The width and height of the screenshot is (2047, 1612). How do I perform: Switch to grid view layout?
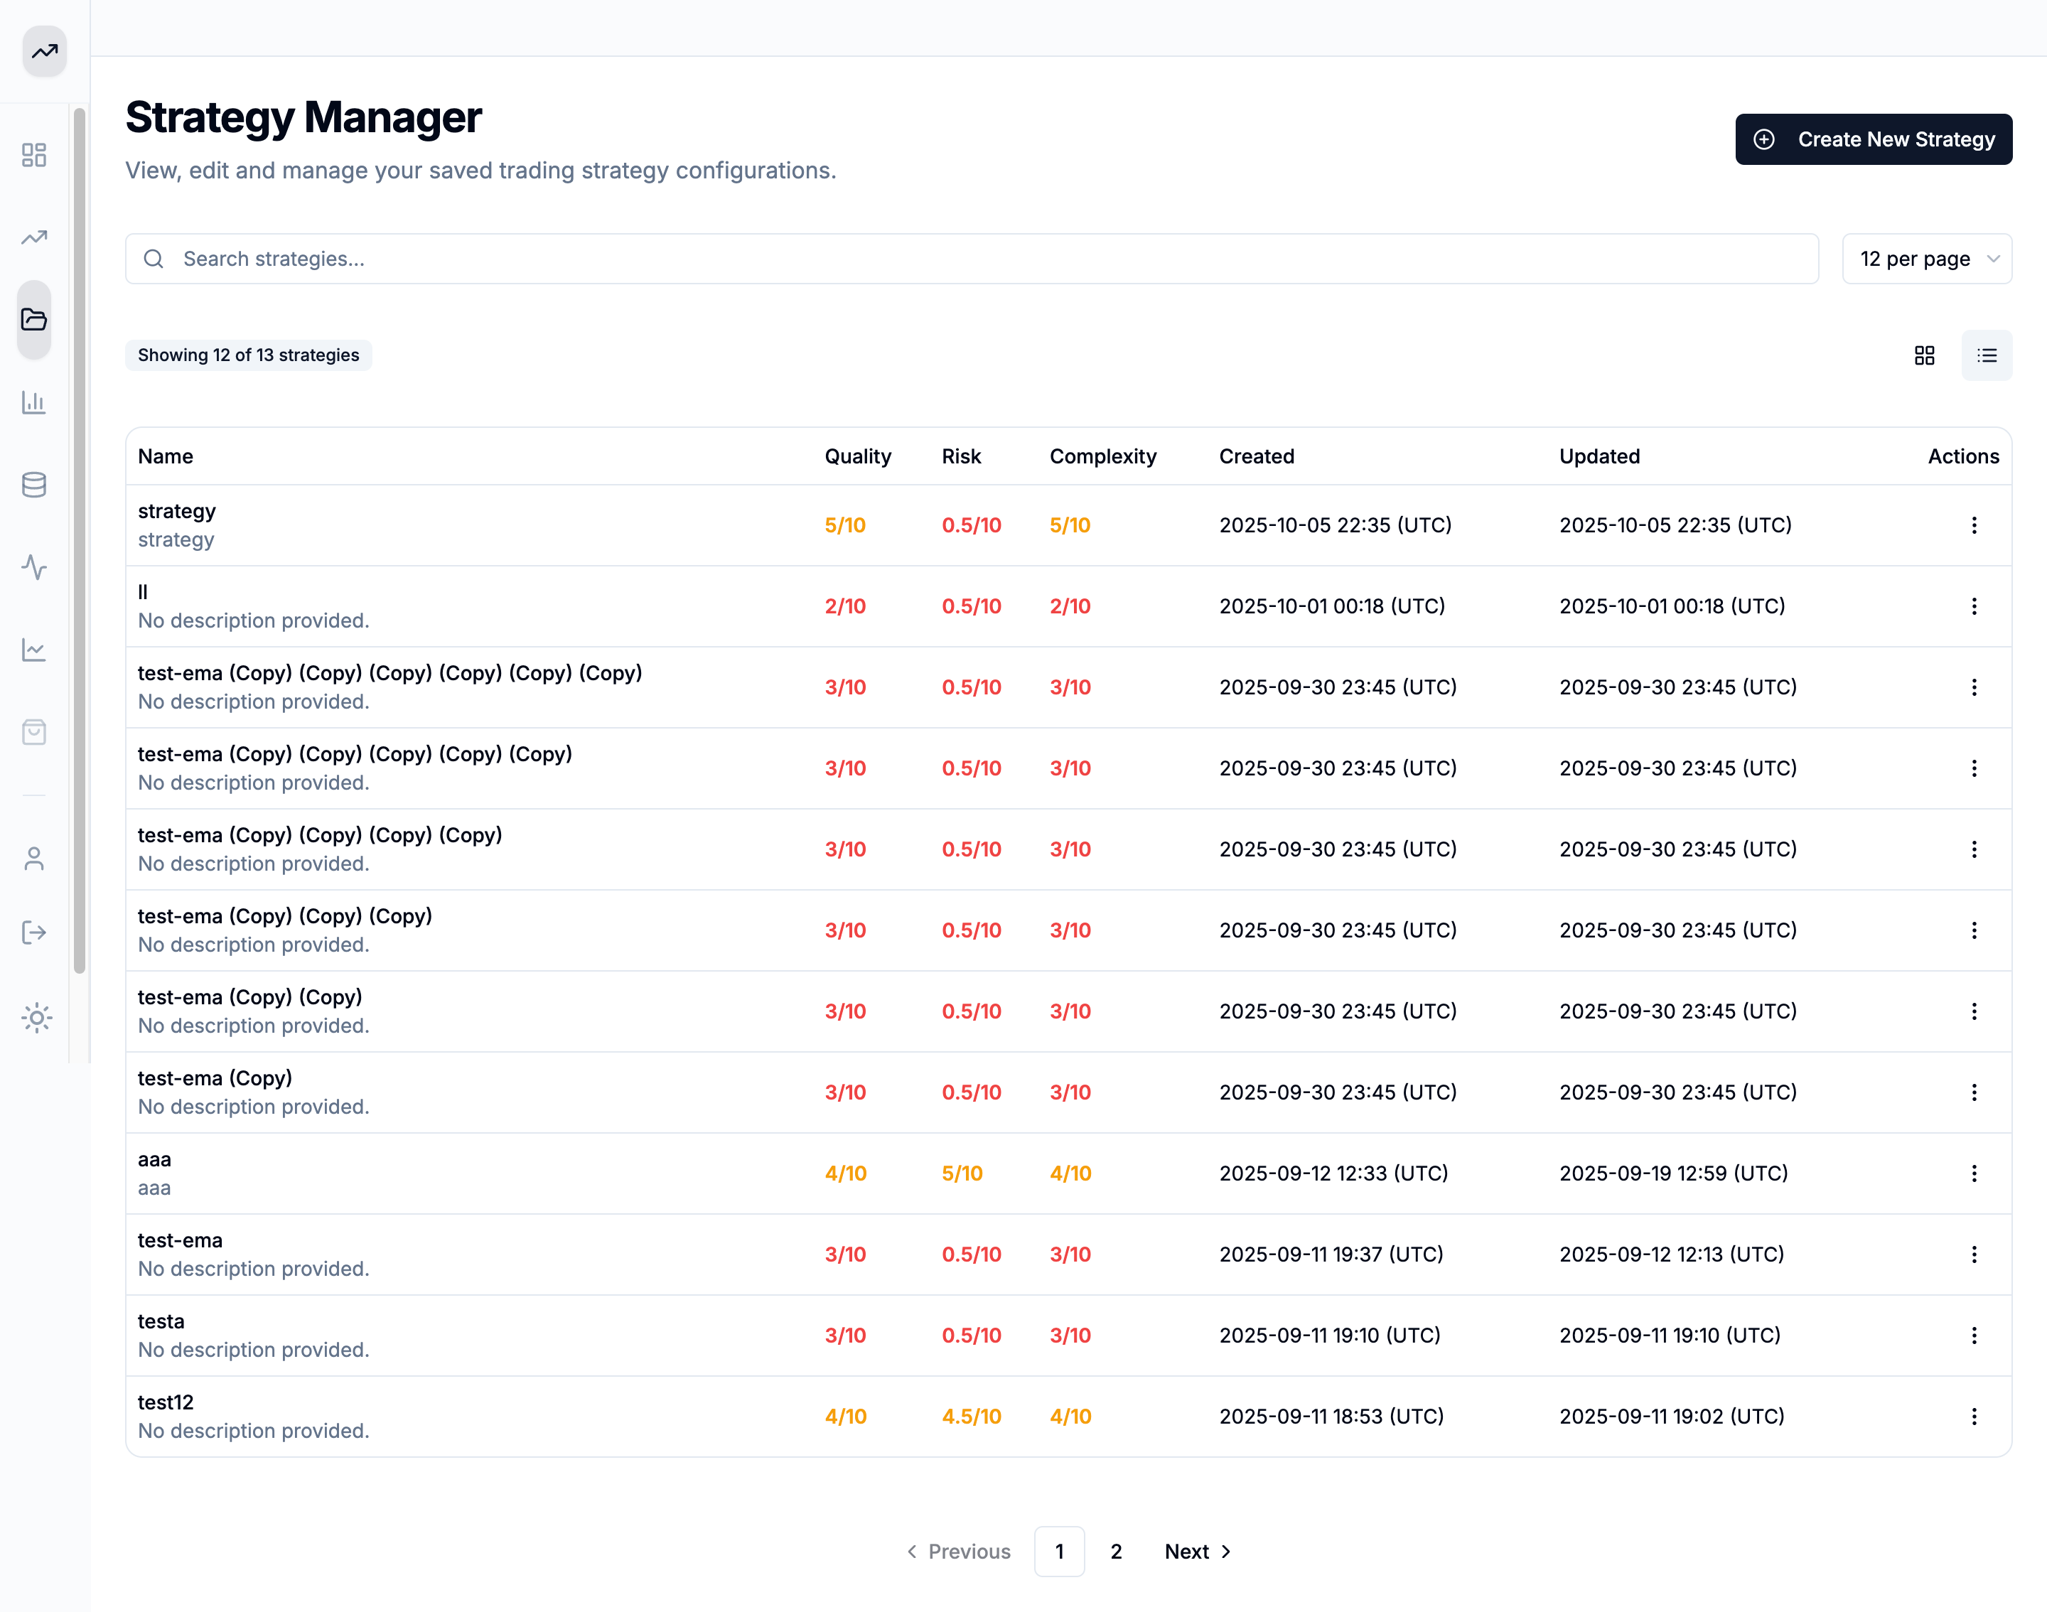click(x=1924, y=355)
